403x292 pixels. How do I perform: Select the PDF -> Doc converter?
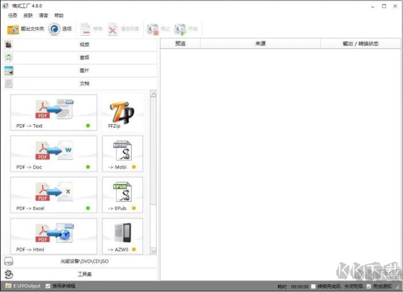coord(53,153)
